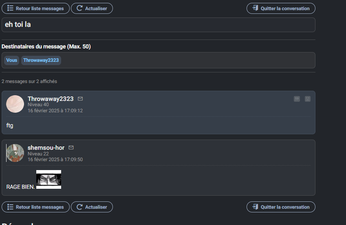
Task: Select the Throwaway2323 recipient tag
Action: pyautogui.click(x=41, y=60)
